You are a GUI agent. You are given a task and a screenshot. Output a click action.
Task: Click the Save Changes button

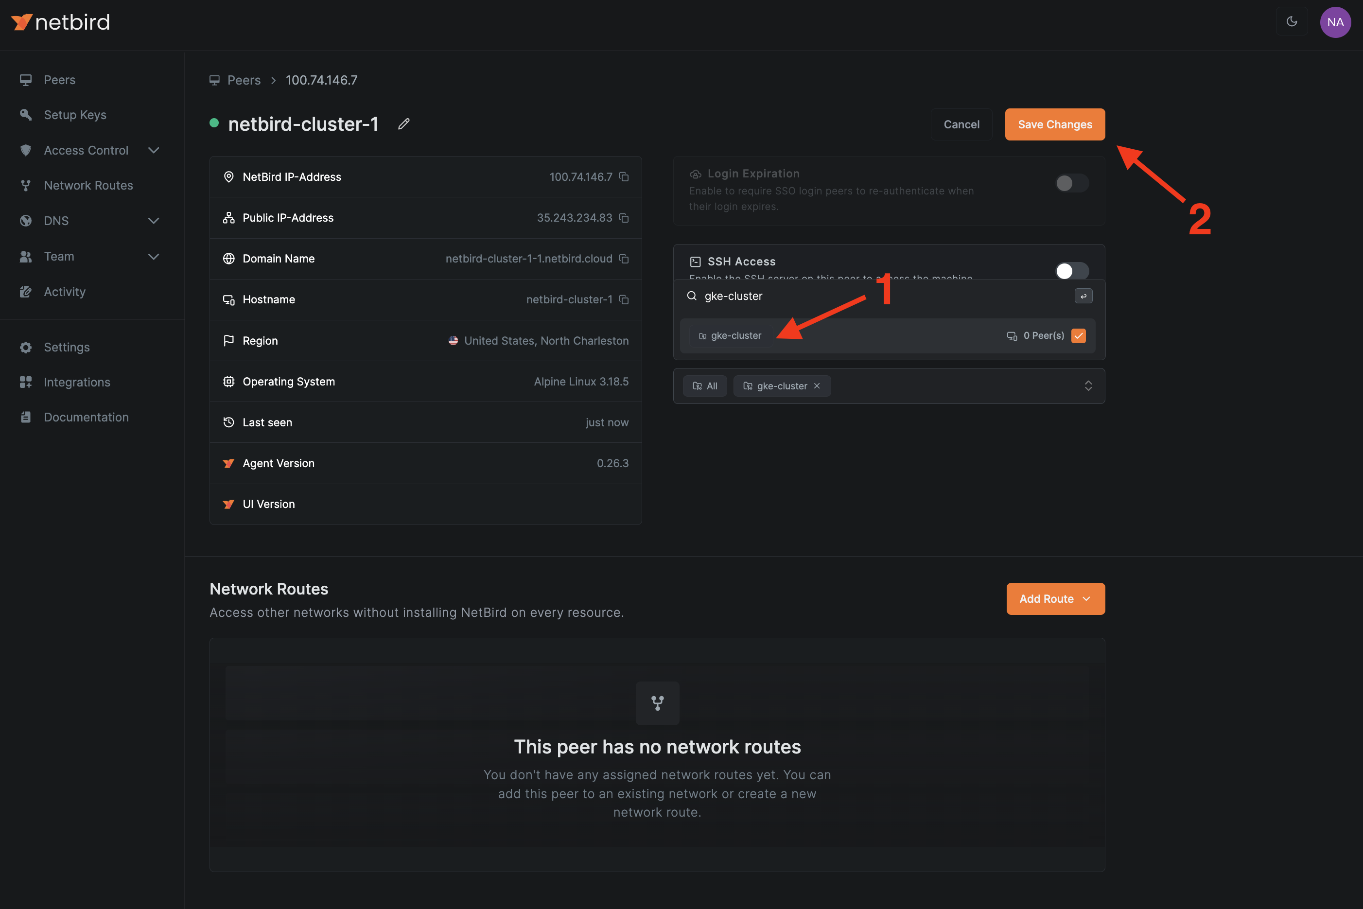point(1054,124)
